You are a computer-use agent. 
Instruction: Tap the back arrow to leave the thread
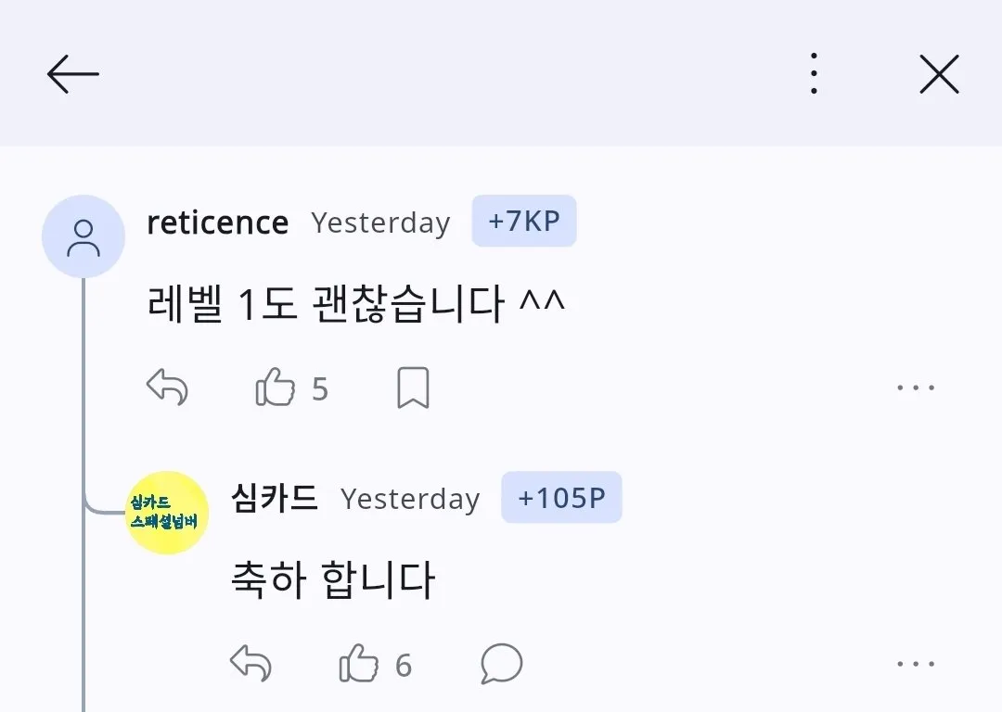point(72,73)
